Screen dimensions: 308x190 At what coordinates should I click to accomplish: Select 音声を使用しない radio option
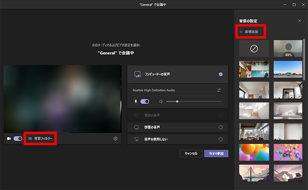click(x=220, y=139)
